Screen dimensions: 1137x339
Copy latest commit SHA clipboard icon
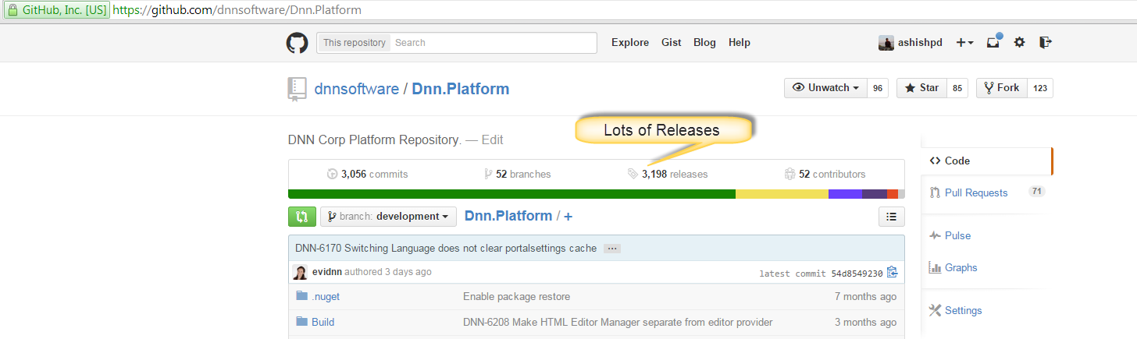click(x=893, y=273)
